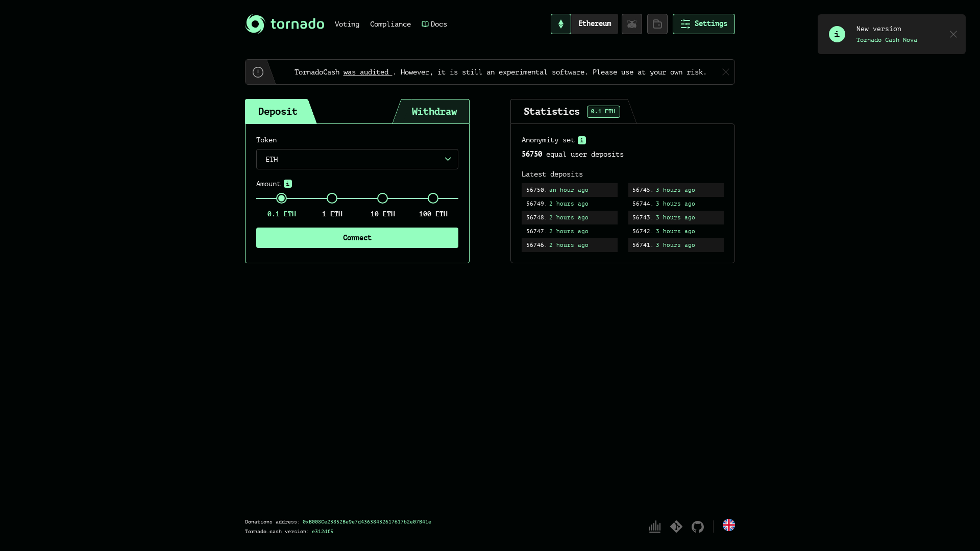Select the 100 ETH amount option

433,198
